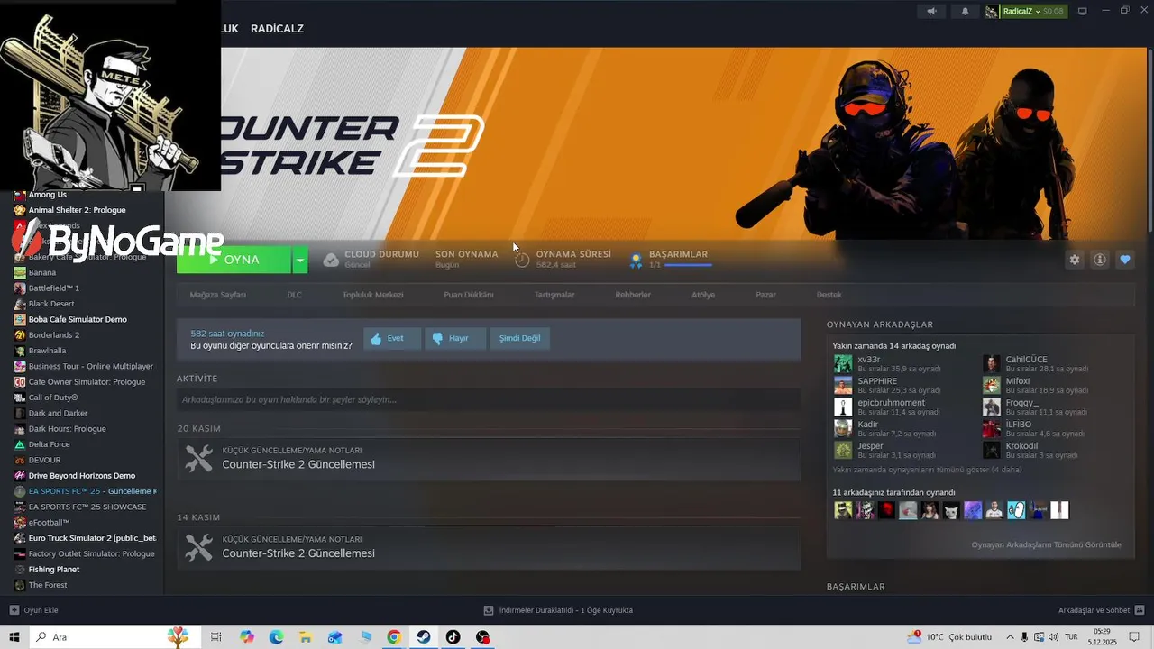The height and width of the screenshot is (649, 1154).
Task: Click wrench icon of 20 Kasım update
Action: click(198, 458)
